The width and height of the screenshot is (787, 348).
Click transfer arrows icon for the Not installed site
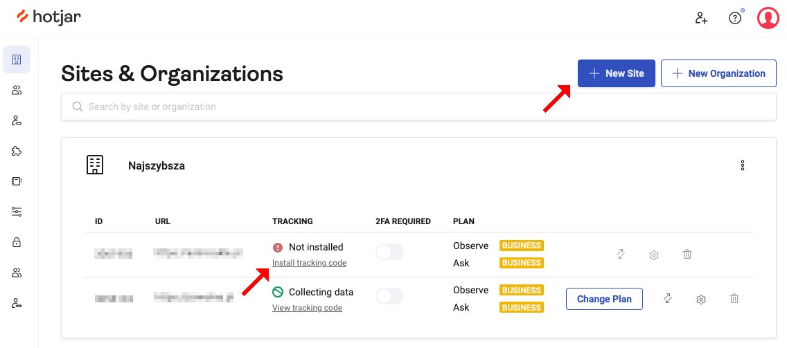pyautogui.click(x=621, y=255)
